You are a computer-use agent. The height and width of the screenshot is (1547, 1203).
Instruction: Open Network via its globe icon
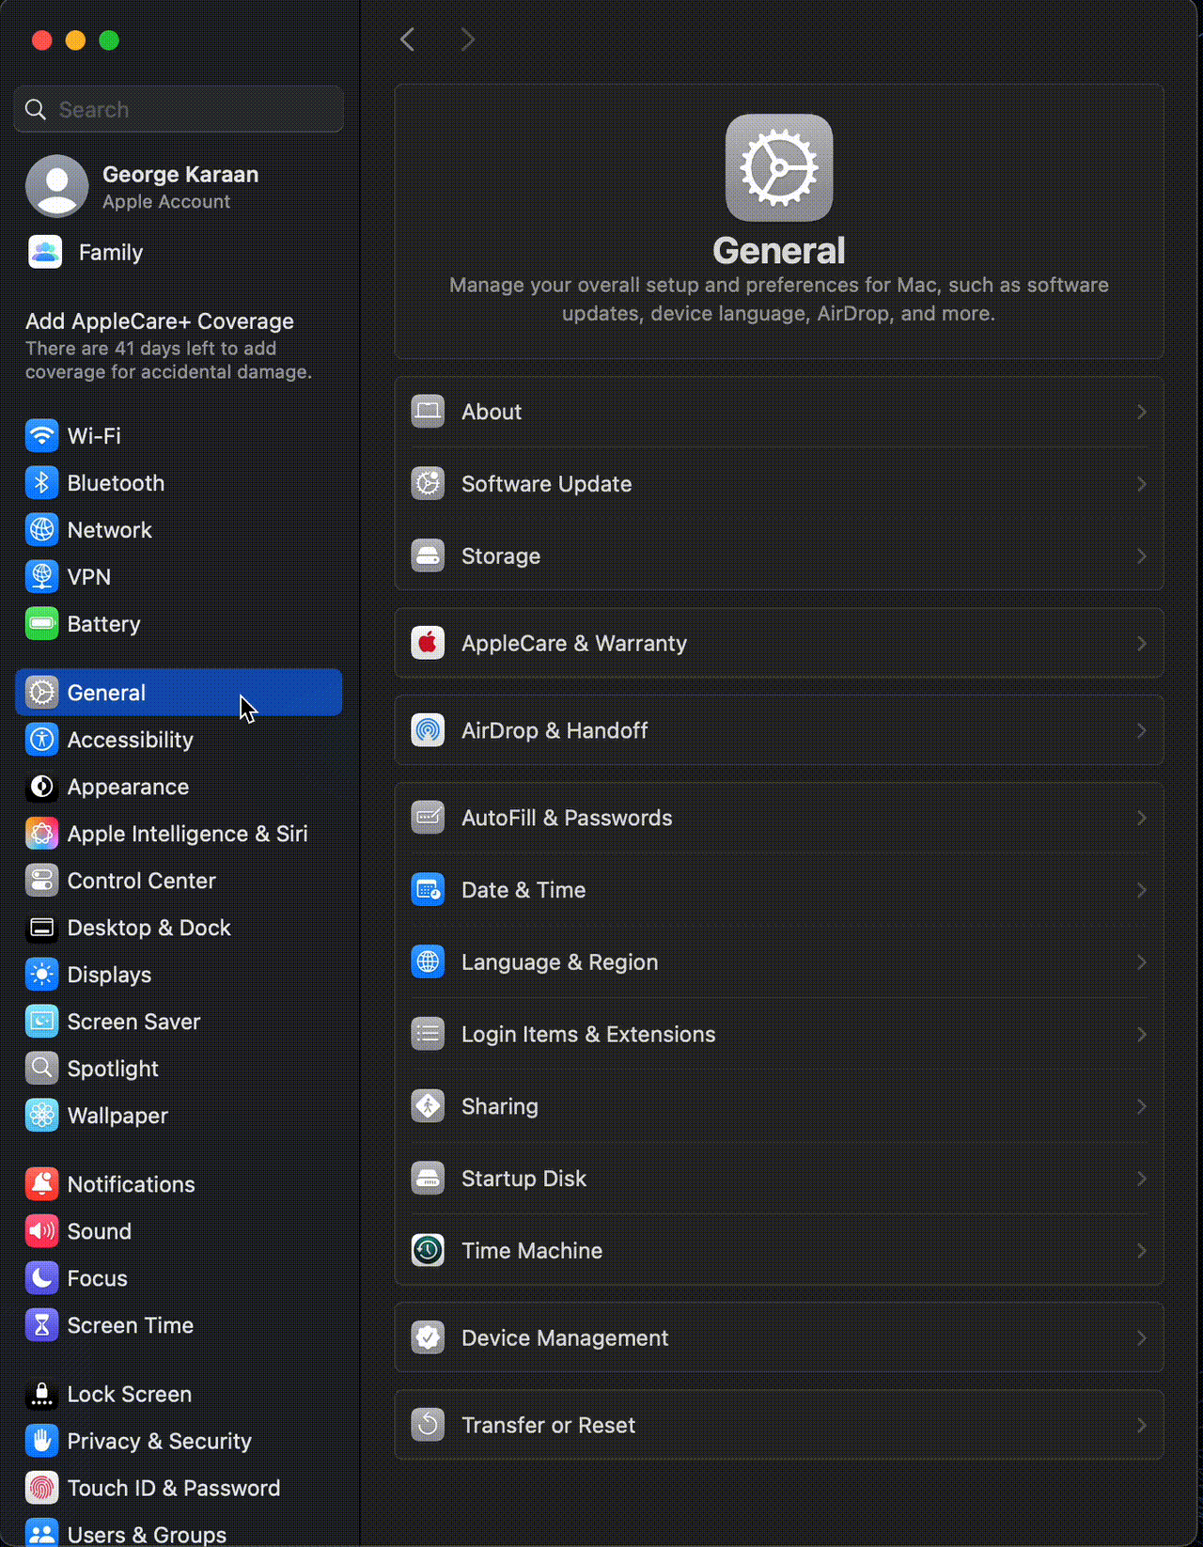pyautogui.click(x=41, y=530)
